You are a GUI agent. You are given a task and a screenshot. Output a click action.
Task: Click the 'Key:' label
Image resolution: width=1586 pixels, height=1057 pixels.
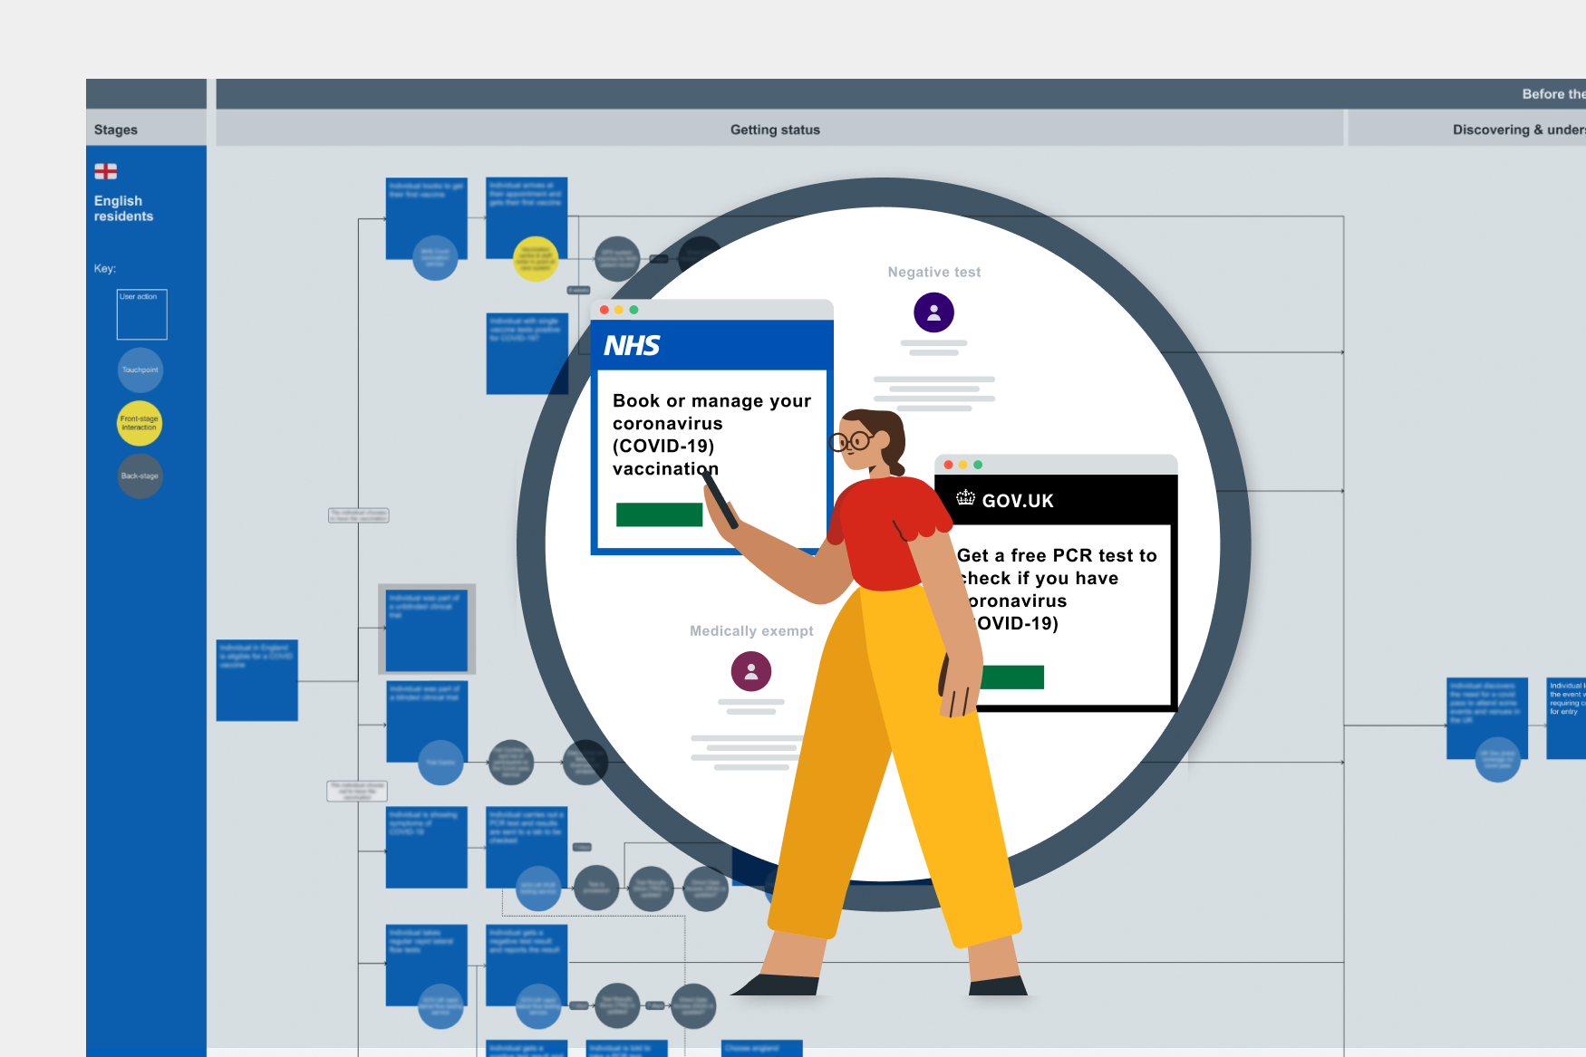pyautogui.click(x=105, y=268)
